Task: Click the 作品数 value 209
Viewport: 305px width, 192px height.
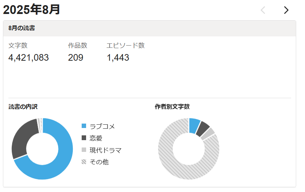Action: pyautogui.click(x=76, y=58)
